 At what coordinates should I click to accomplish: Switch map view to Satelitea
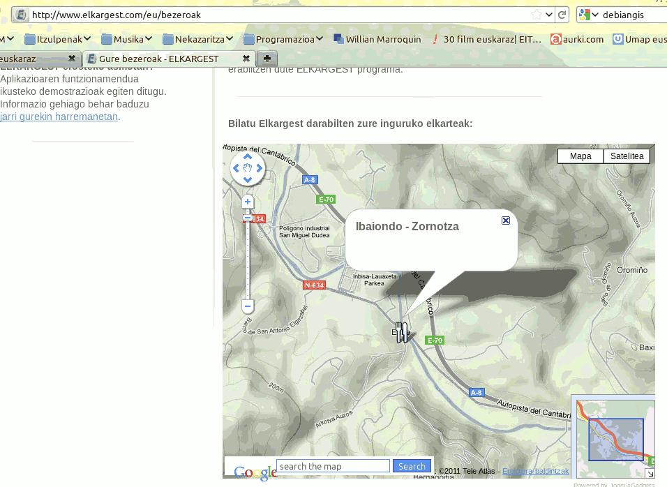point(627,156)
